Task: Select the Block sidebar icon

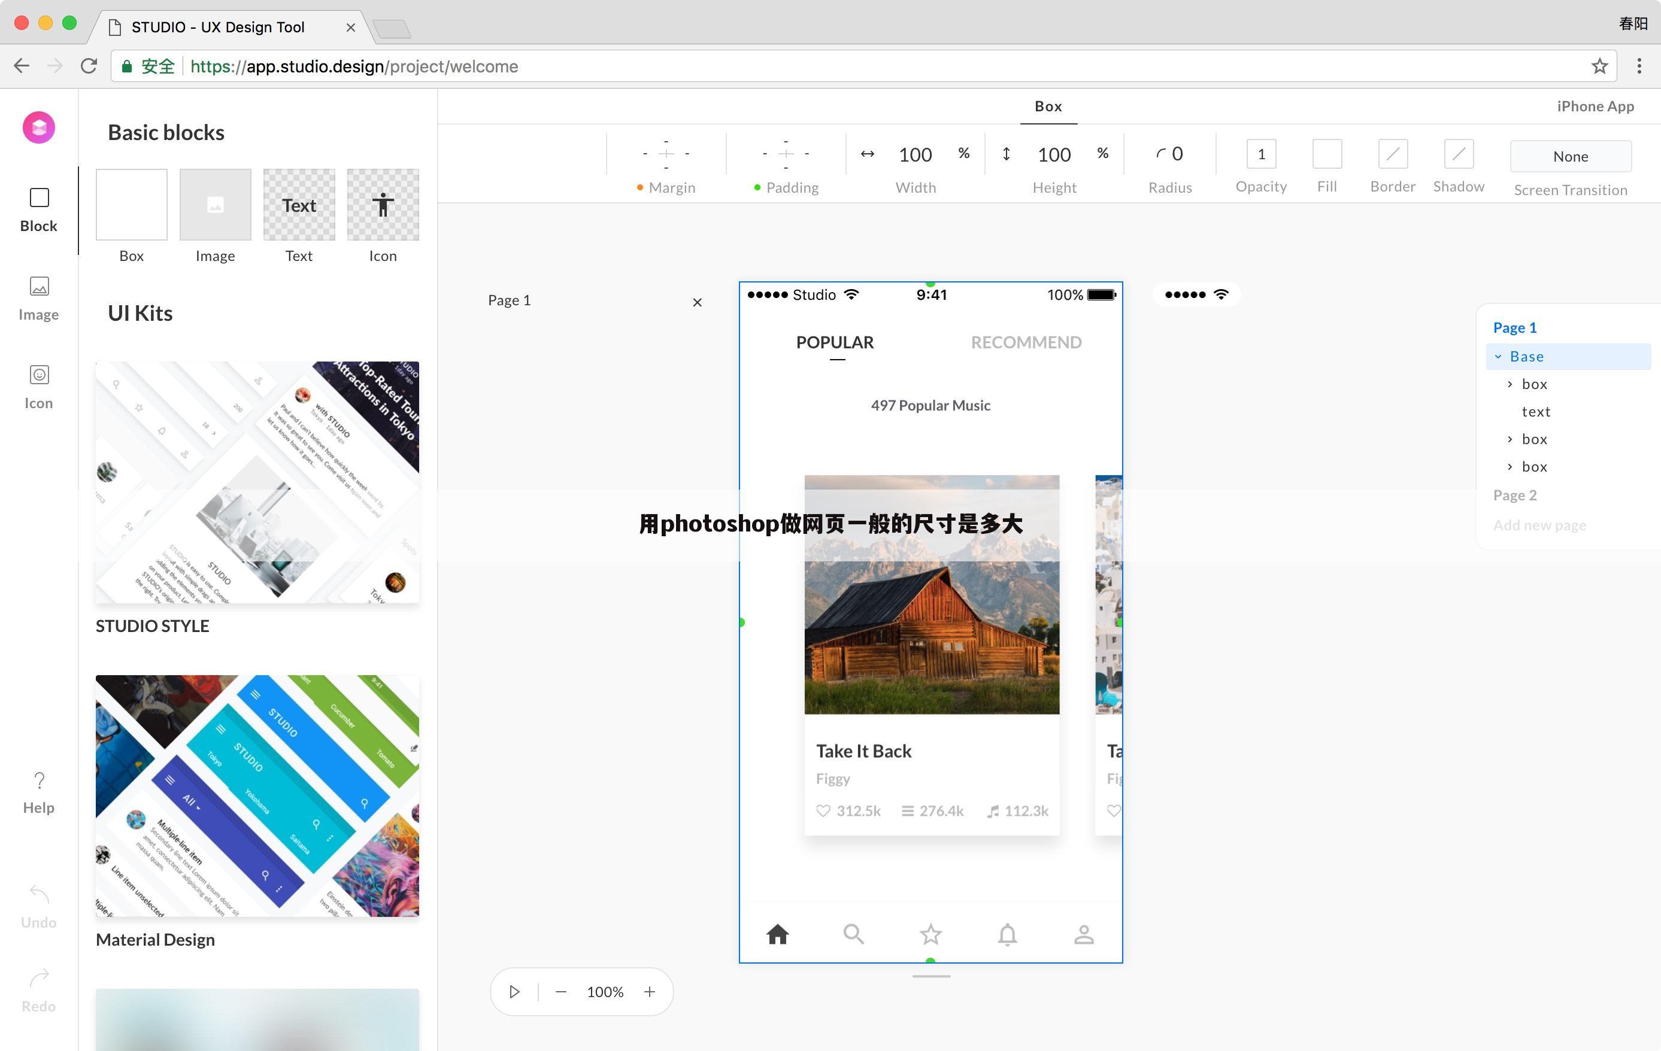Action: click(40, 199)
